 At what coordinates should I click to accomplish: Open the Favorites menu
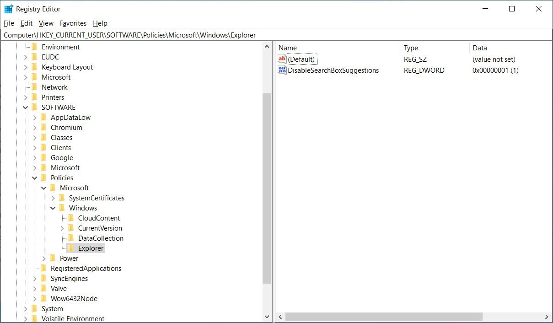tap(73, 23)
